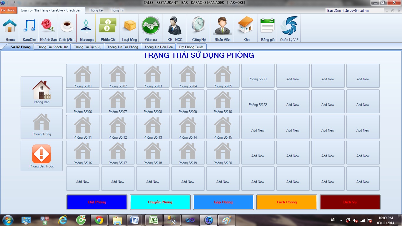Open Internet Explorer from taskbar
Image resolution: width=402 pixels, height=226 pixels.
pos(63,220)
